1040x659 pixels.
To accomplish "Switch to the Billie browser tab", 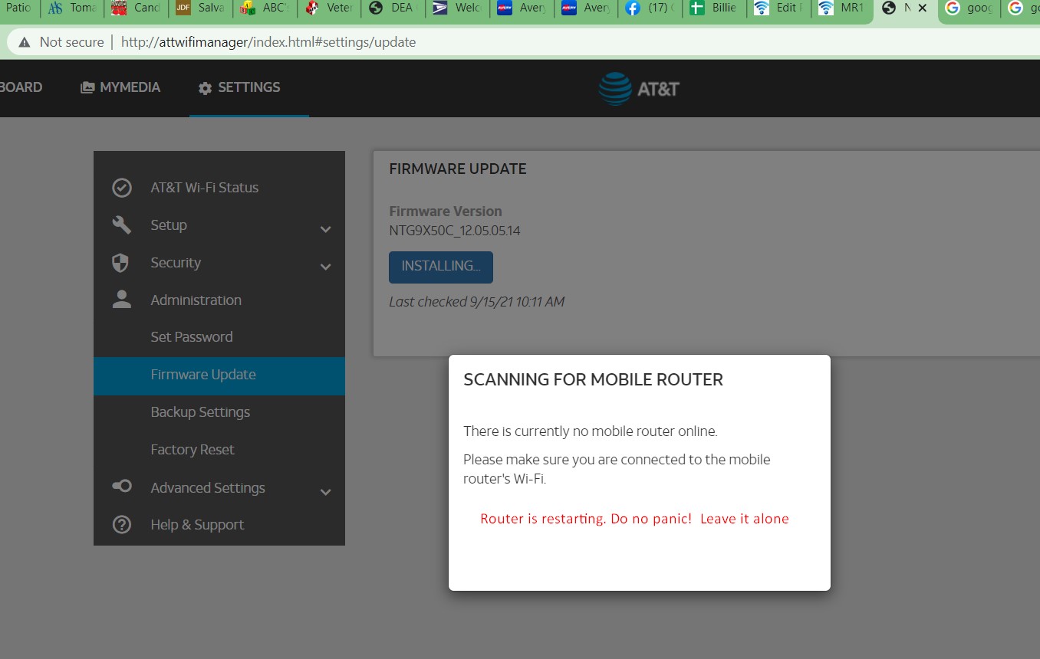I will (714, 8).
